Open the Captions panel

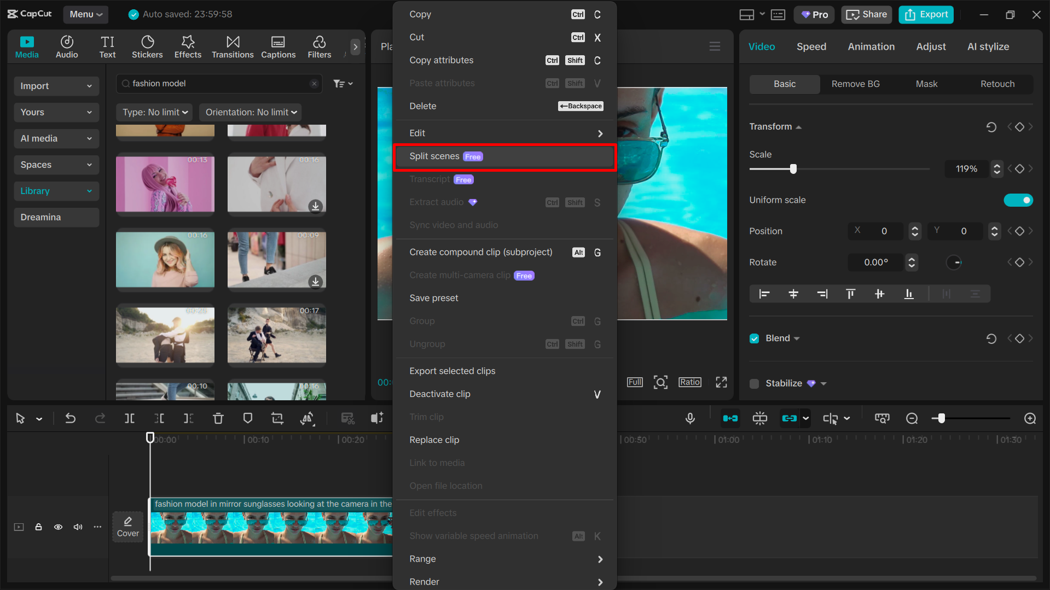[x=278, y=46]
